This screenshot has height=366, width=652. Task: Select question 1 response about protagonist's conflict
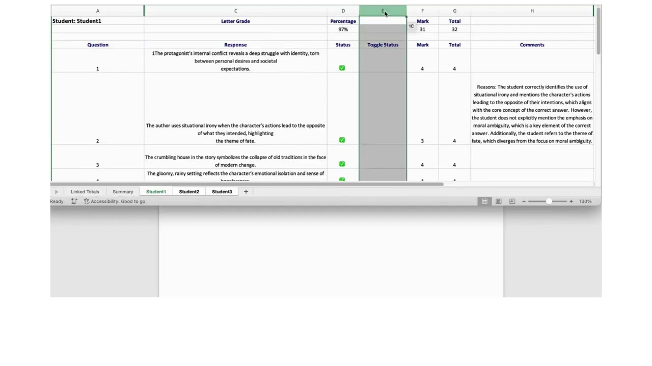[235, 60]
